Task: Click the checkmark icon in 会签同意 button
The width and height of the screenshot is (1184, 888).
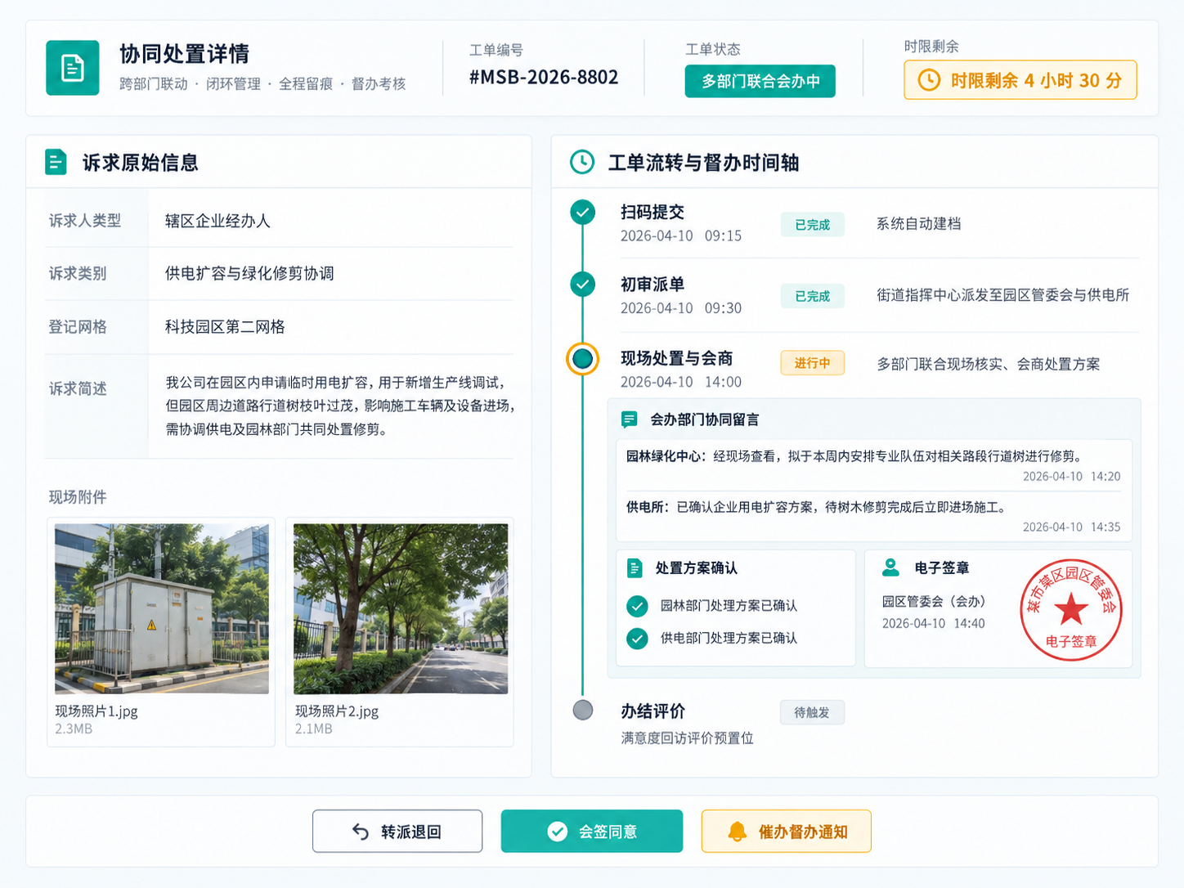Action: (557, 832)
